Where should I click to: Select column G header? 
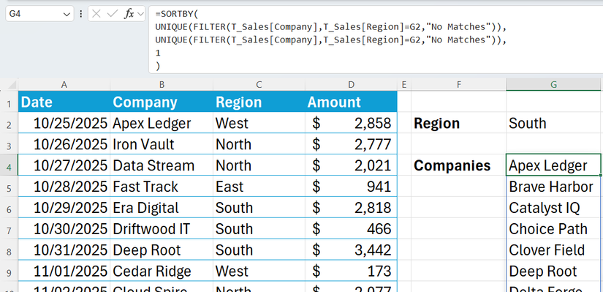point(553,84)
